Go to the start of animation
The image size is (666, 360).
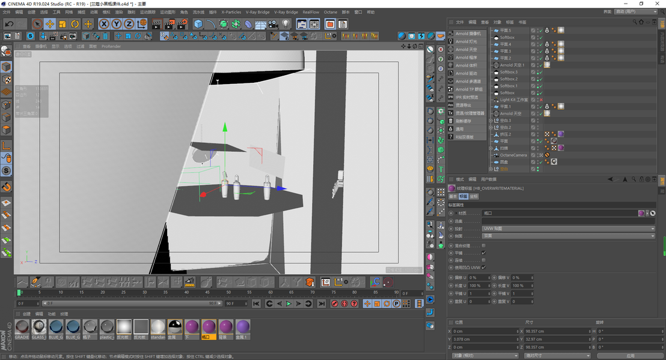(x=256, y=304)
